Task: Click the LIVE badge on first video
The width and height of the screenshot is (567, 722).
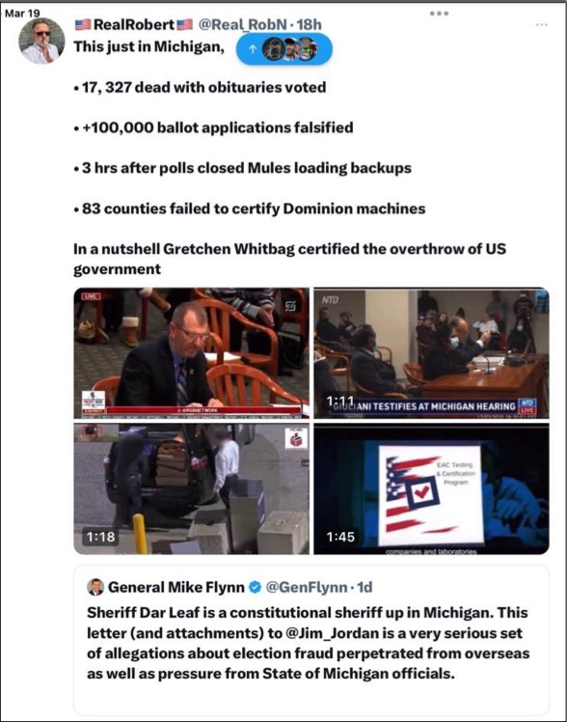Action: [92, 296]
